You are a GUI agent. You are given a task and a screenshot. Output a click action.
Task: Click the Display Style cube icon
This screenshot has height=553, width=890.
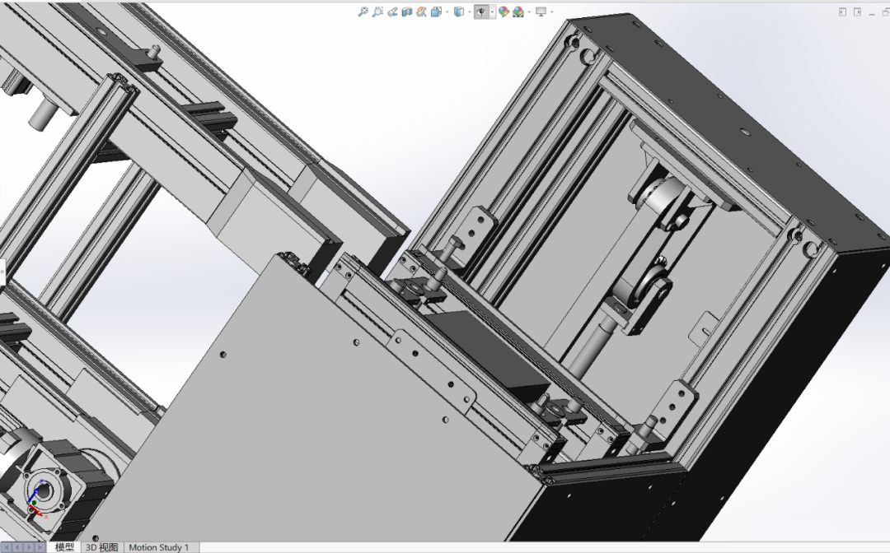459,12
